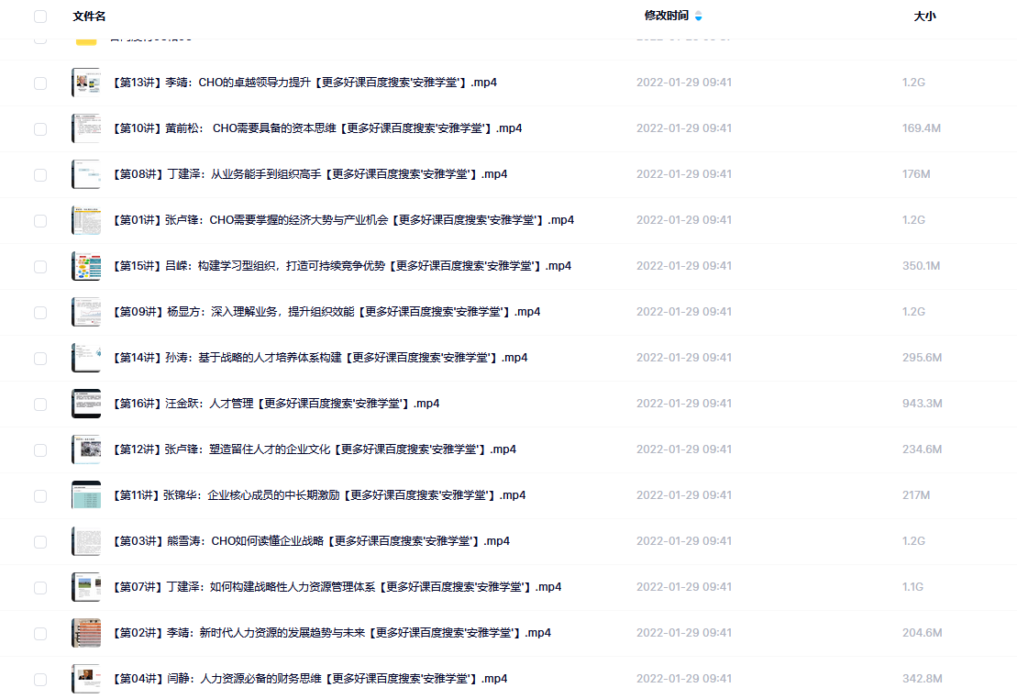Viewport: 1017px width, 699px height.
Task: Check the box for 第08讲 丁建泽 file
Action: [x=40, y=175]
